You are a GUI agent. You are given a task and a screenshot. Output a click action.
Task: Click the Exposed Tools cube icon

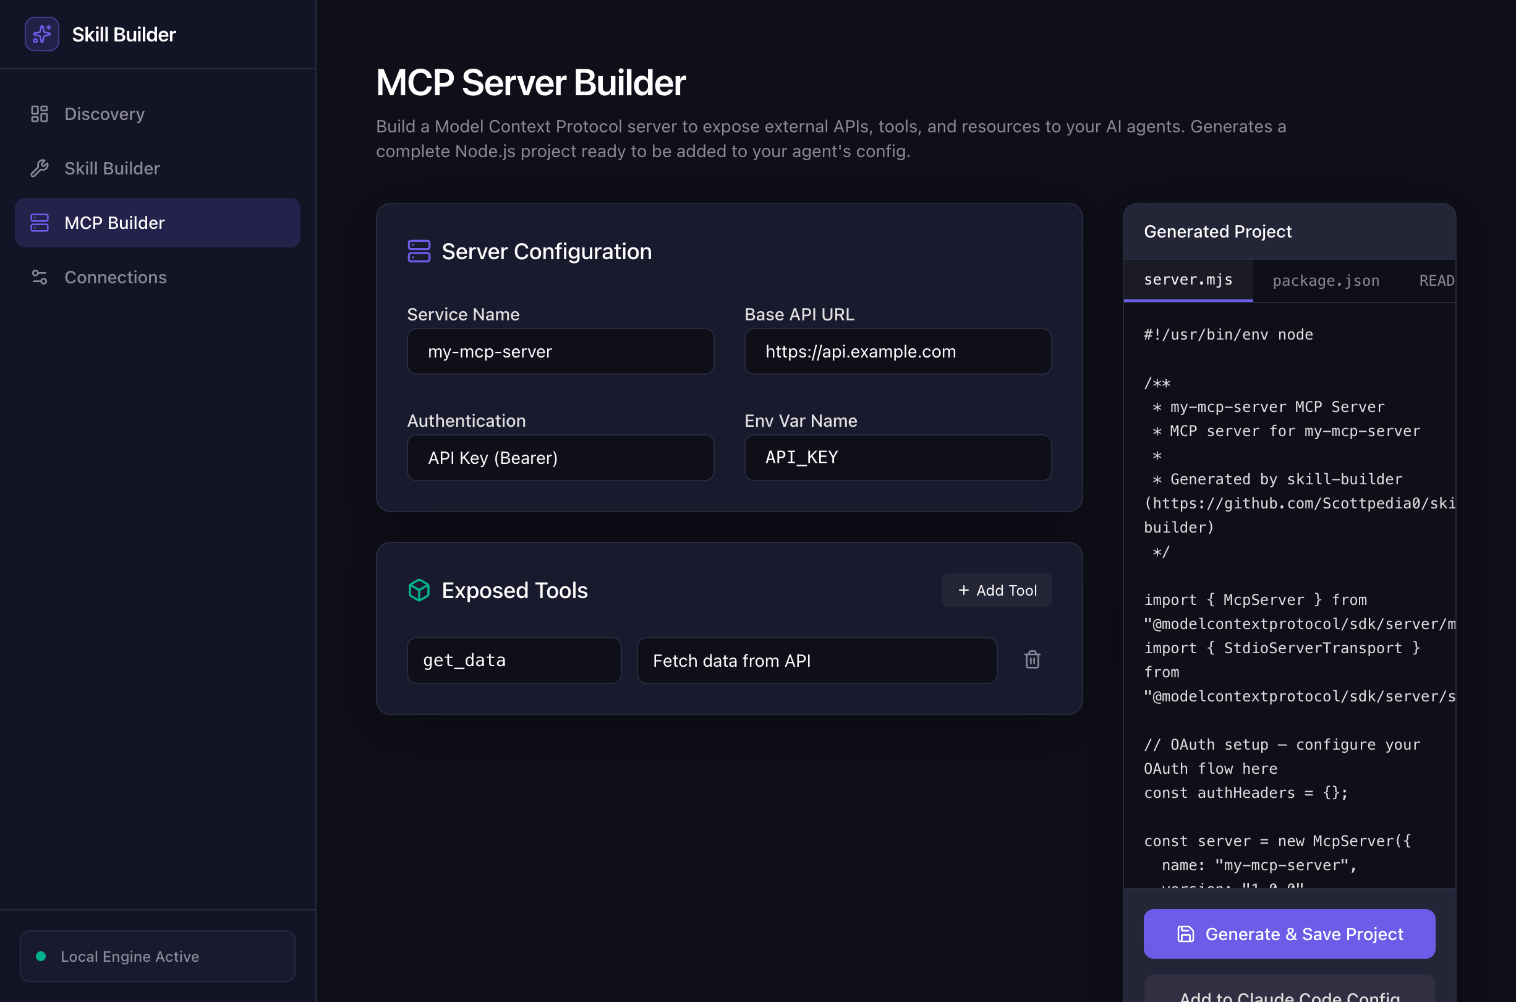tap(419, 590)
